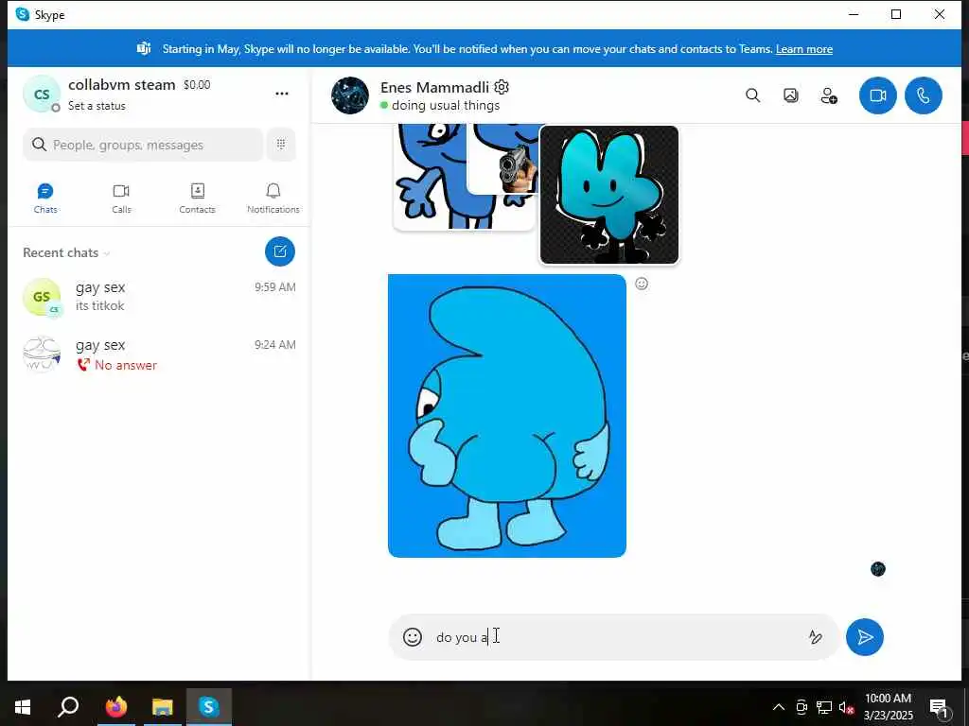The width and height of the screenshot is (969, 726).
Task: Open the find in conversation search icon
Action: [x=752, y=95]
